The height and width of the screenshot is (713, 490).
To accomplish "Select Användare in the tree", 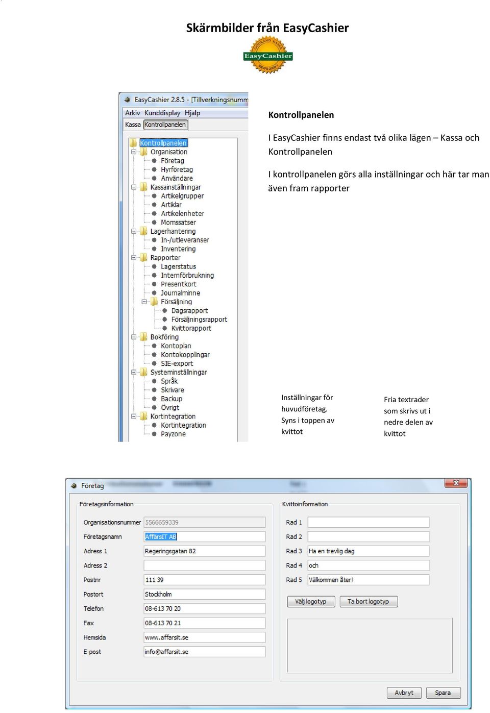I will click(177, 178).
